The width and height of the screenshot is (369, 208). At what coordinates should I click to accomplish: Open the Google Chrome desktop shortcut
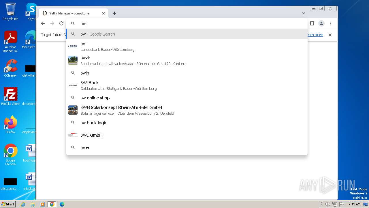[x=10, y=155]
